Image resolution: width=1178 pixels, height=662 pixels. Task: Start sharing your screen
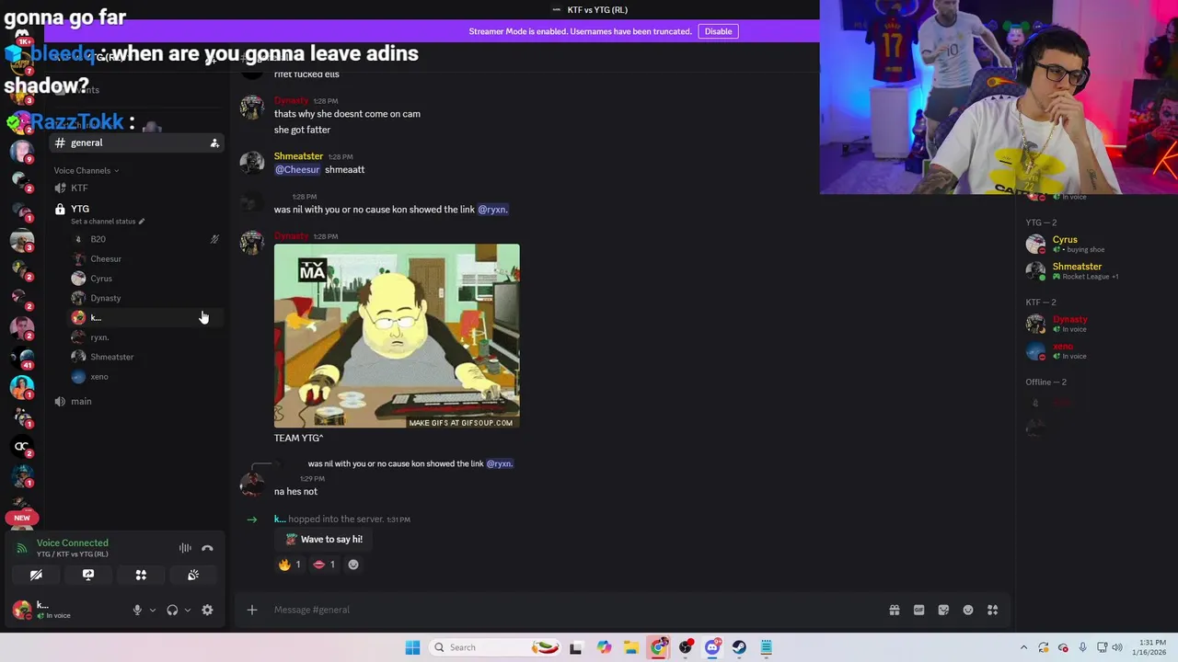[x=88, y=575]
